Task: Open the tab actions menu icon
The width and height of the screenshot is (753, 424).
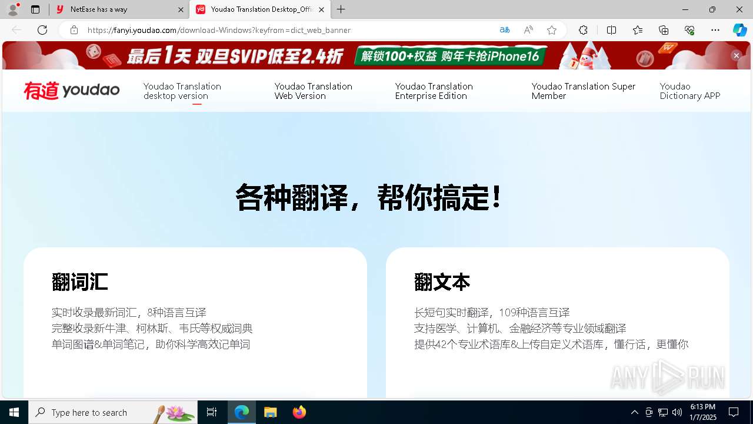Action: (x=35, y=9)
